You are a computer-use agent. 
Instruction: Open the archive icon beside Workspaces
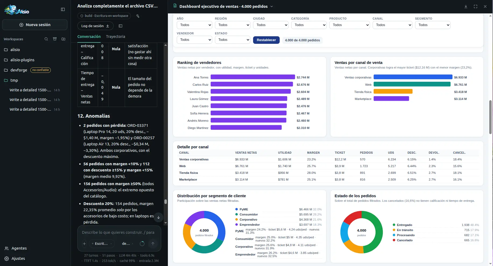tap(55, 39)
